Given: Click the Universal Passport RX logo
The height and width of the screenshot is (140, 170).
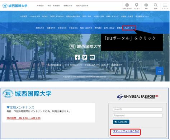Looking at the screenshot, I should click(x=137, y=97).
